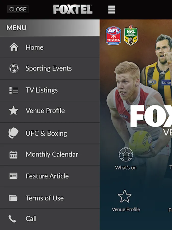172x230 pixels.
Task: Click the phone handset icon beside Call
Action: 12,219
